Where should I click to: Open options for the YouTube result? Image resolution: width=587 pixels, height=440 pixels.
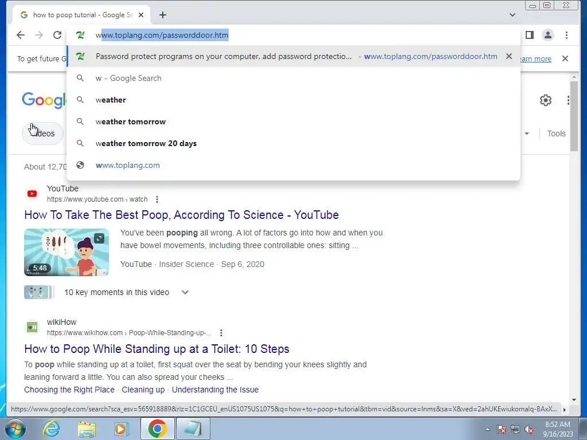[157, 199]
